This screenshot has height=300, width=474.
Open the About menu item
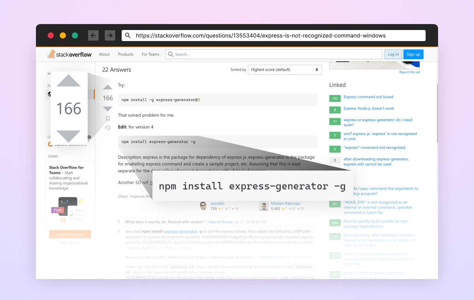104,54
